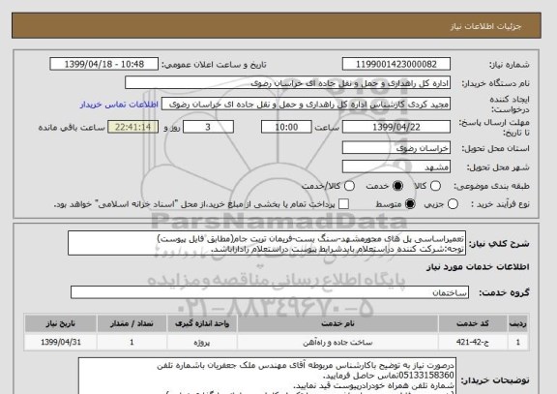Click the buyer organization name field
Image resolution: width=557 pixels, height=394 pixels.
coord(288,83)
